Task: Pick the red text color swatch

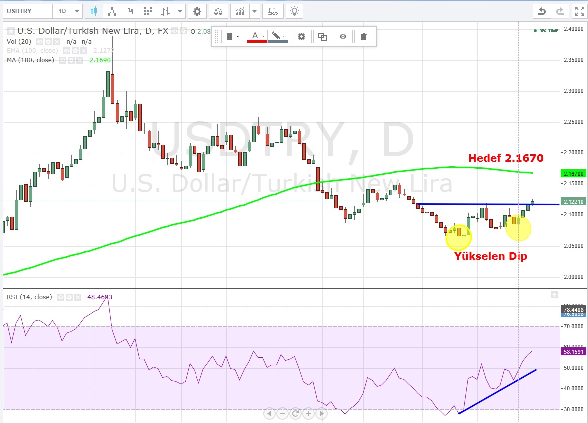Action: (257, 36)
